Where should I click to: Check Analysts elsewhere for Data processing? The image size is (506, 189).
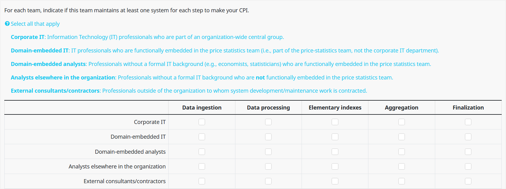coord(268,166)
